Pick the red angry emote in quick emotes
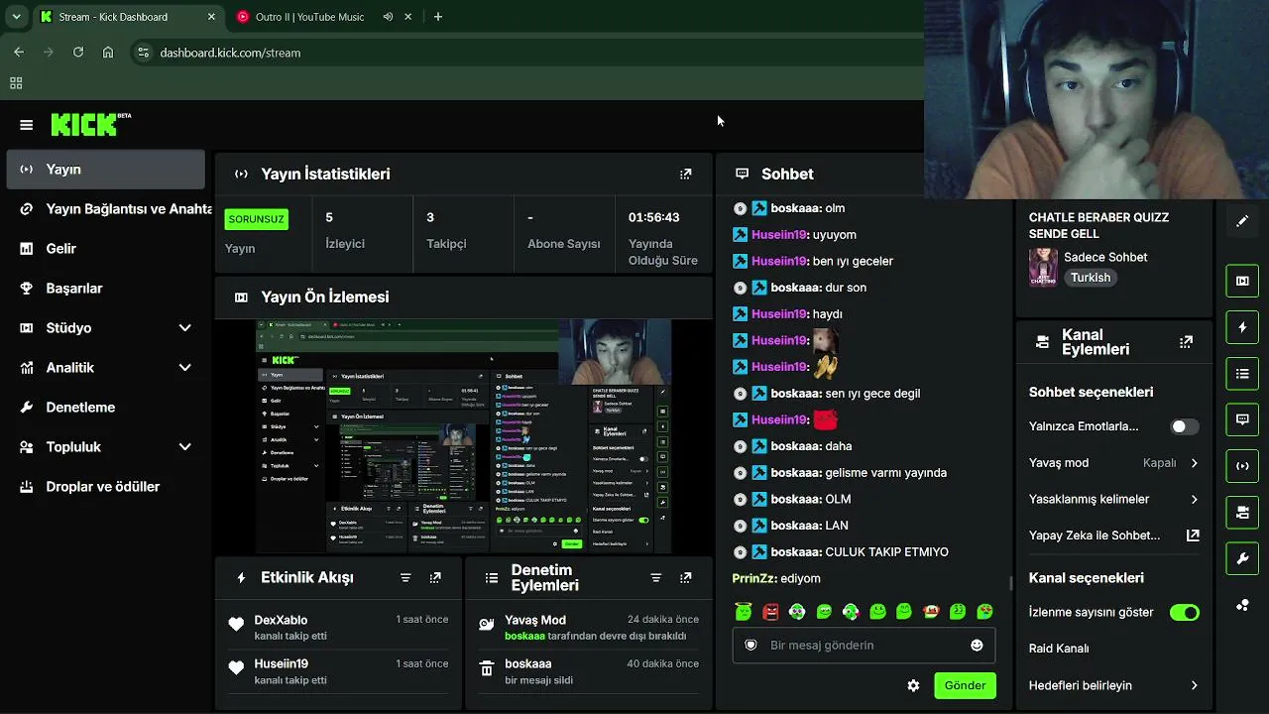Viewport: 1269px width, 714px height. (770, 612)
